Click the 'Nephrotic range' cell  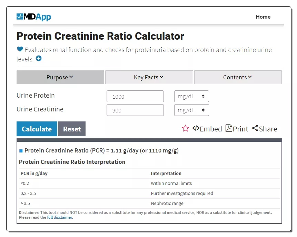(167, 204)
